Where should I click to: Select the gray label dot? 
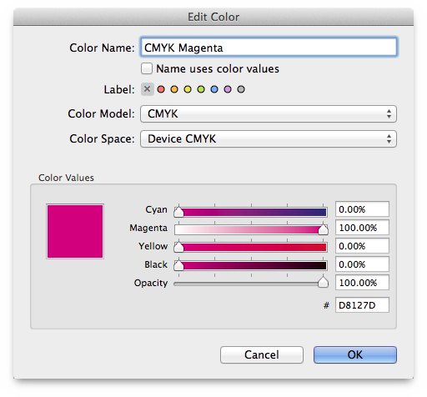pyautogui.click(x=241, y=89)
